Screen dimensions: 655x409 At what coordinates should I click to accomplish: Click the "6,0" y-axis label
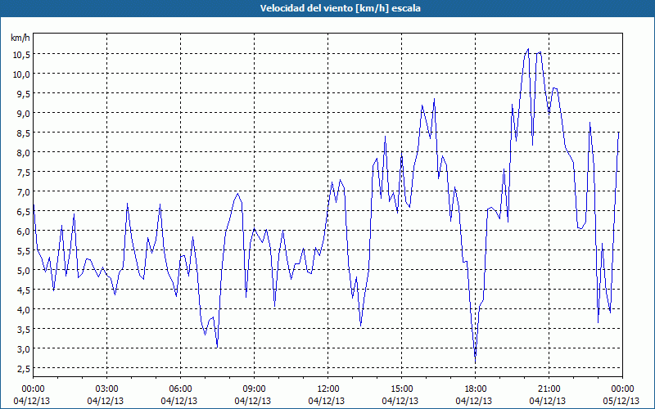pos(23,231)
